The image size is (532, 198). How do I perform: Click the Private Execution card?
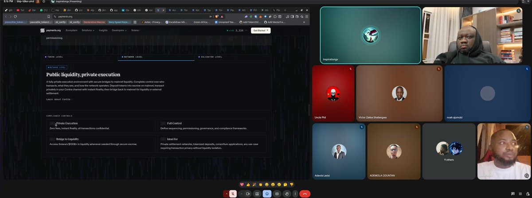tap(101, 126)
